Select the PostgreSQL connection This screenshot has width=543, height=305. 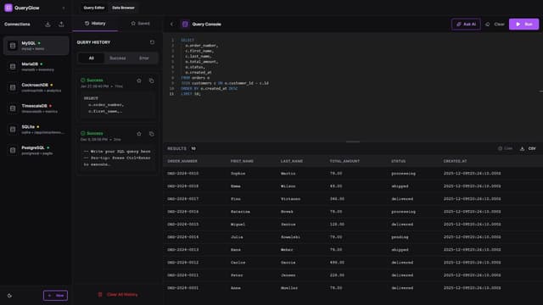pyautogui.click(x=36, y=150)
